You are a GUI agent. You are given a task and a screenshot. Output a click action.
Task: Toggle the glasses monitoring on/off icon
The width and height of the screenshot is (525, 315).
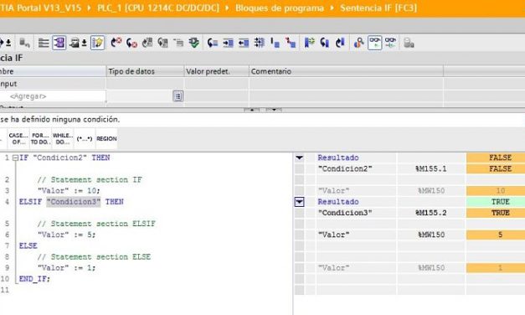coord(374,43)
